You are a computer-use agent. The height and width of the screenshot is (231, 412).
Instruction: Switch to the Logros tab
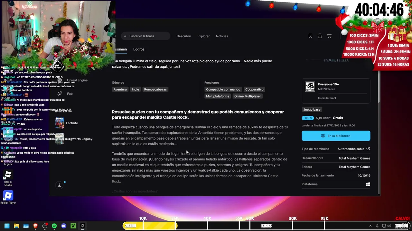click(x=139, y=49)
